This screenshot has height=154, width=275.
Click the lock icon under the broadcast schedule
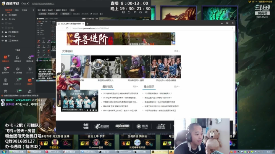129,12
